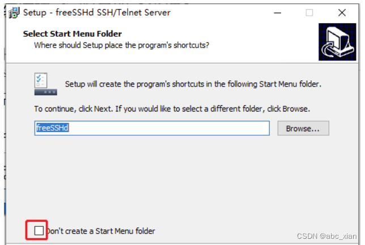Close the freeSSHd Setup window
365x245 pixels.
341,12
